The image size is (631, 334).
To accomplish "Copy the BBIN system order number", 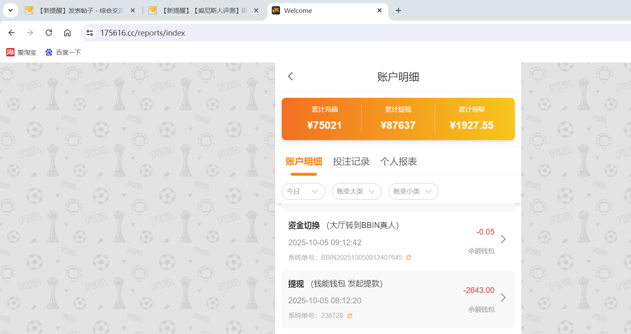I will click(409, 257).
